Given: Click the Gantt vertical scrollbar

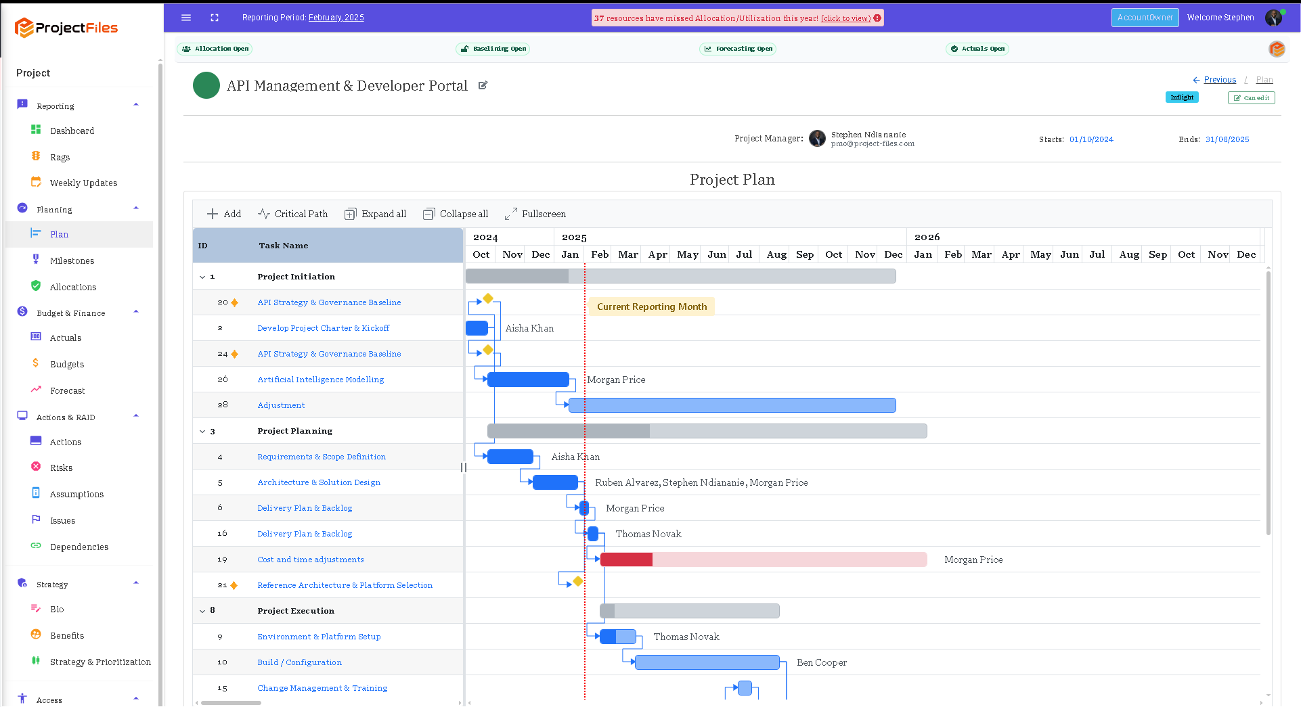Looking at the screenshot, I should [1268, 403].
